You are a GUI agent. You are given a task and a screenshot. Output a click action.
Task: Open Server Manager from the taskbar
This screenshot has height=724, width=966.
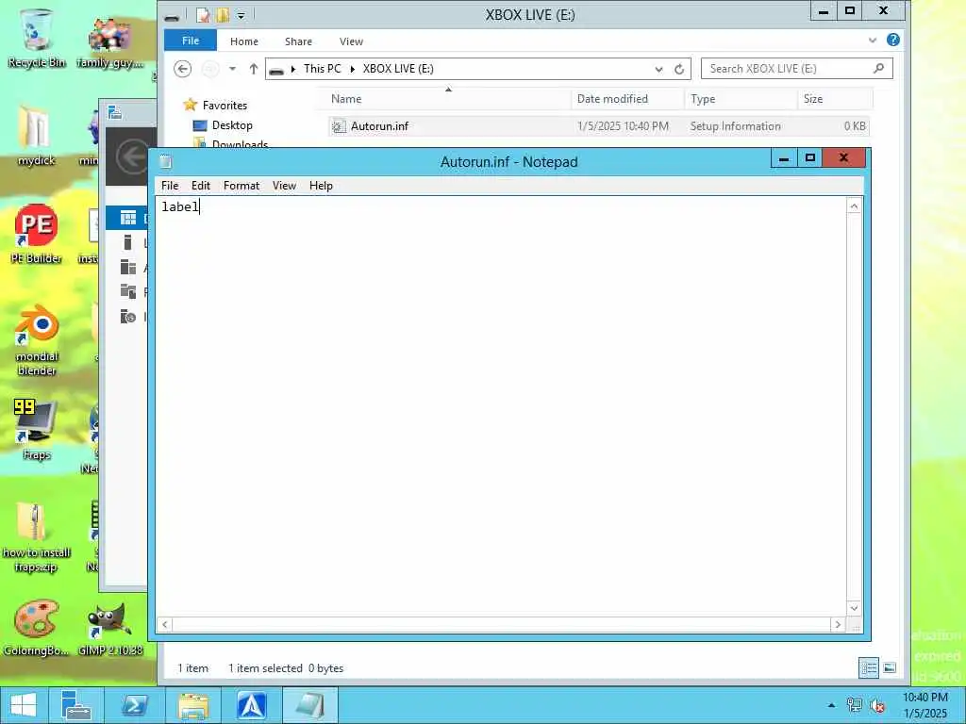point(75,705)
